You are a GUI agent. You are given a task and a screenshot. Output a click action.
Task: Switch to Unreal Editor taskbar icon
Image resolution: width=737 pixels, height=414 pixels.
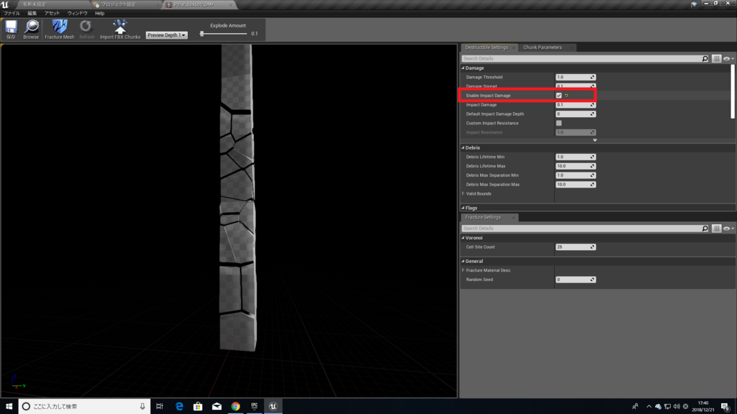coord(273,407)
